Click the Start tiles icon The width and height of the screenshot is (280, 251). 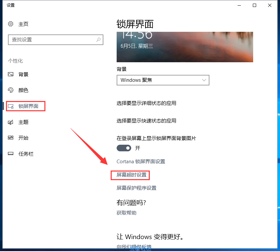[x=11, y=137]
